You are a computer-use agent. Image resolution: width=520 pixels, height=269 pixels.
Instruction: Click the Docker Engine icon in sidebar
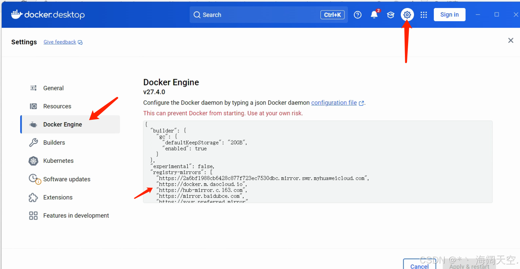tap(33, 125)
